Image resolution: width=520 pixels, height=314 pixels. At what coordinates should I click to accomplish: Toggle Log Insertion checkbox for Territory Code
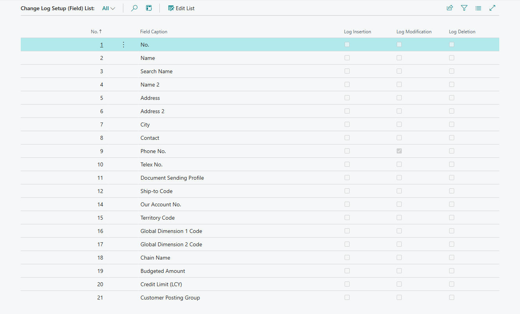click(x=347, y=218)
